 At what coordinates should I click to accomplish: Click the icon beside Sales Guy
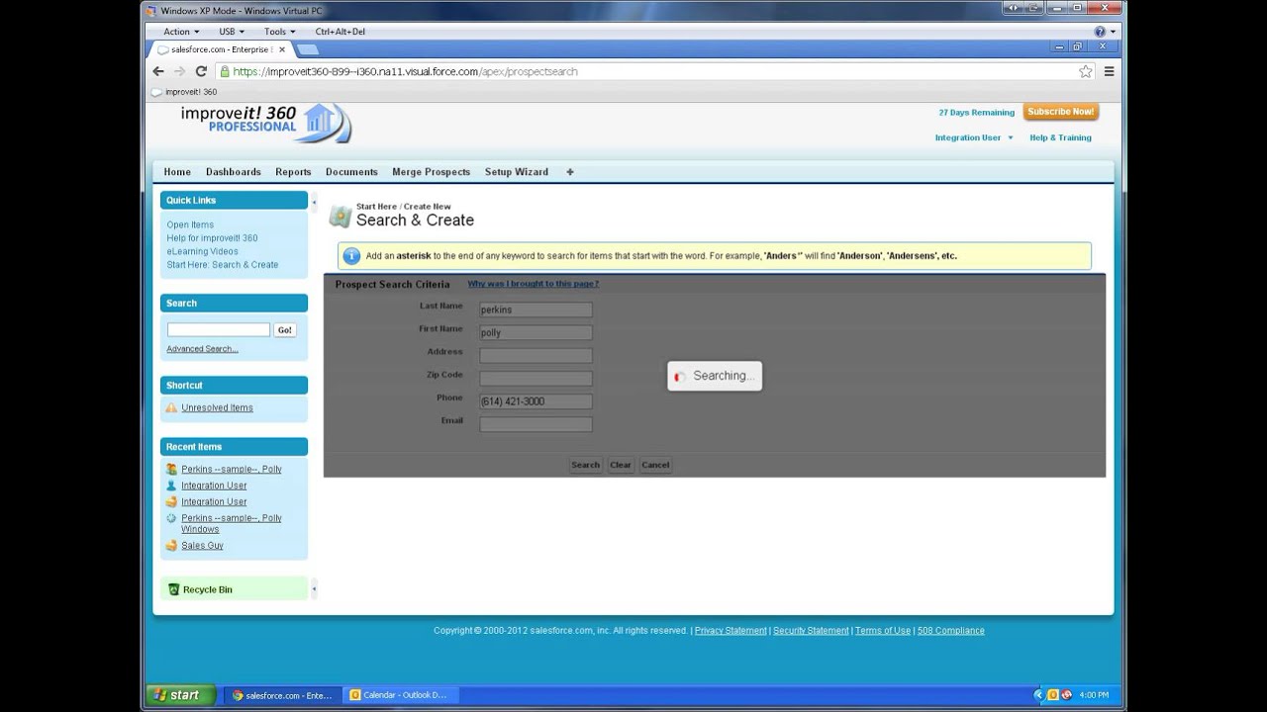tap(171, 545)
